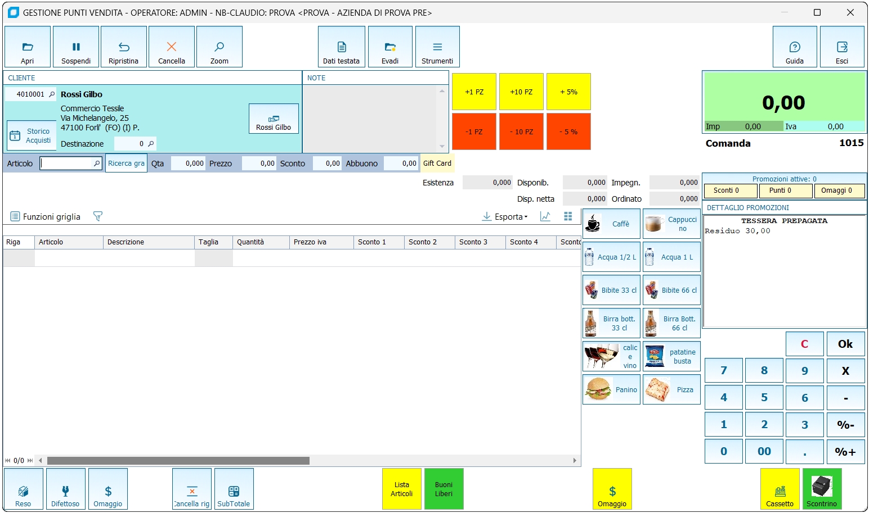Confirm keypad entry with Ok
Viewport: 869px width, 513px height.
(x=845, y=344)
